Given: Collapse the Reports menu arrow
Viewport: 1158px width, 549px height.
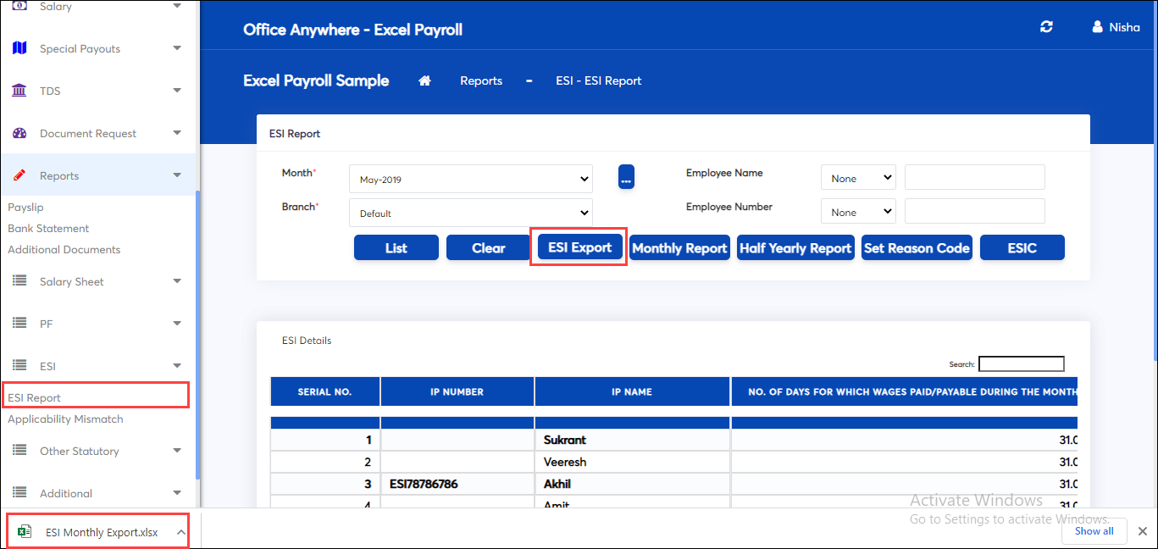Looking at the screenshot, I should 176,175.
